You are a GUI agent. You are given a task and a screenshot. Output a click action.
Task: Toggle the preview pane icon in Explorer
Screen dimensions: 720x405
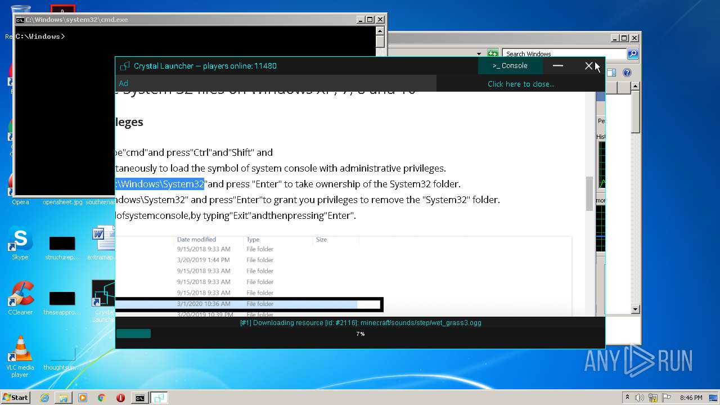tap(611, 73)
